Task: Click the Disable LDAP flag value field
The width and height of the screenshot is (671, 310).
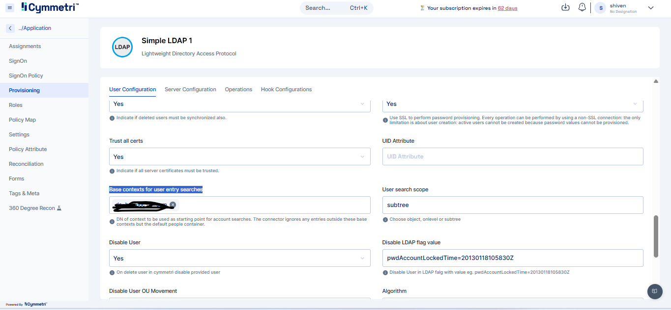Action: click(x=513, y=258)
